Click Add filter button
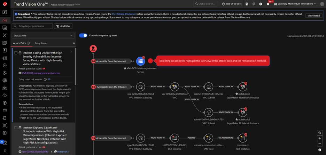The height and width of the screenshot is (155, 326). click(63, 26)
